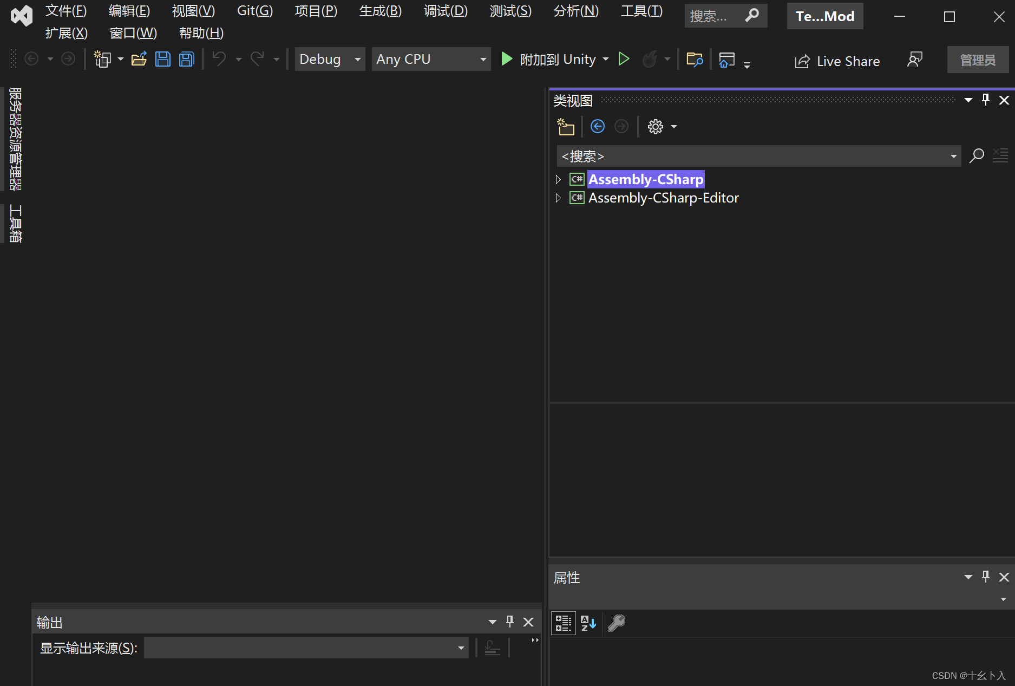Open the 调试 menu
Viewport: 1015px width, 686px height.
445,10
